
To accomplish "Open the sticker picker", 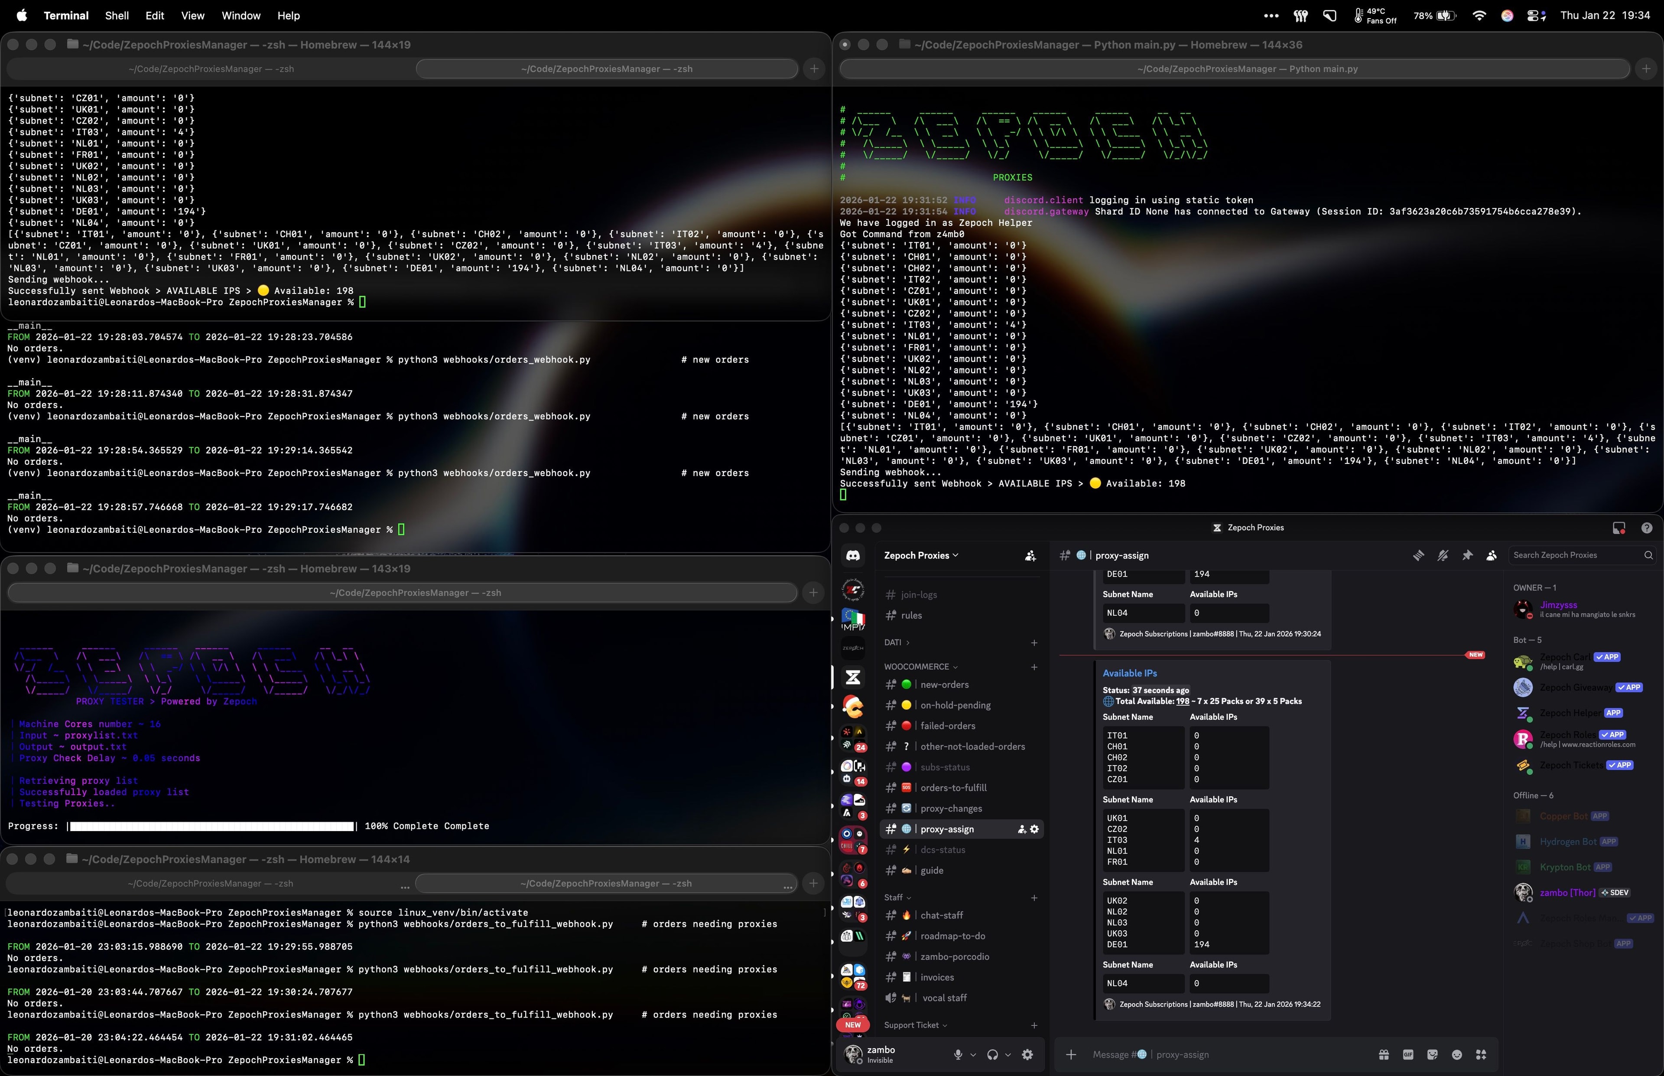I will tap(1433, 1055).
